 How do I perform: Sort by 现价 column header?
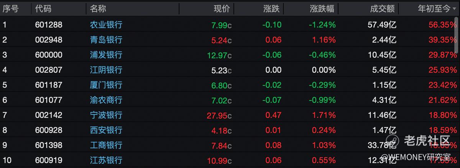(x=222, y=8)
